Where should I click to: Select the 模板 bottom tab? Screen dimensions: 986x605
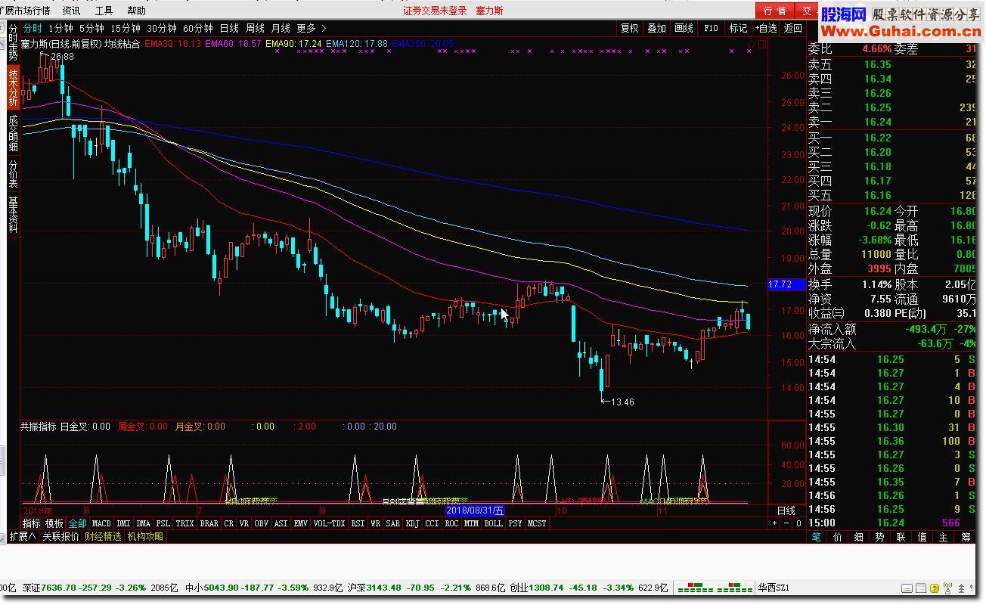tap(54, 523)
